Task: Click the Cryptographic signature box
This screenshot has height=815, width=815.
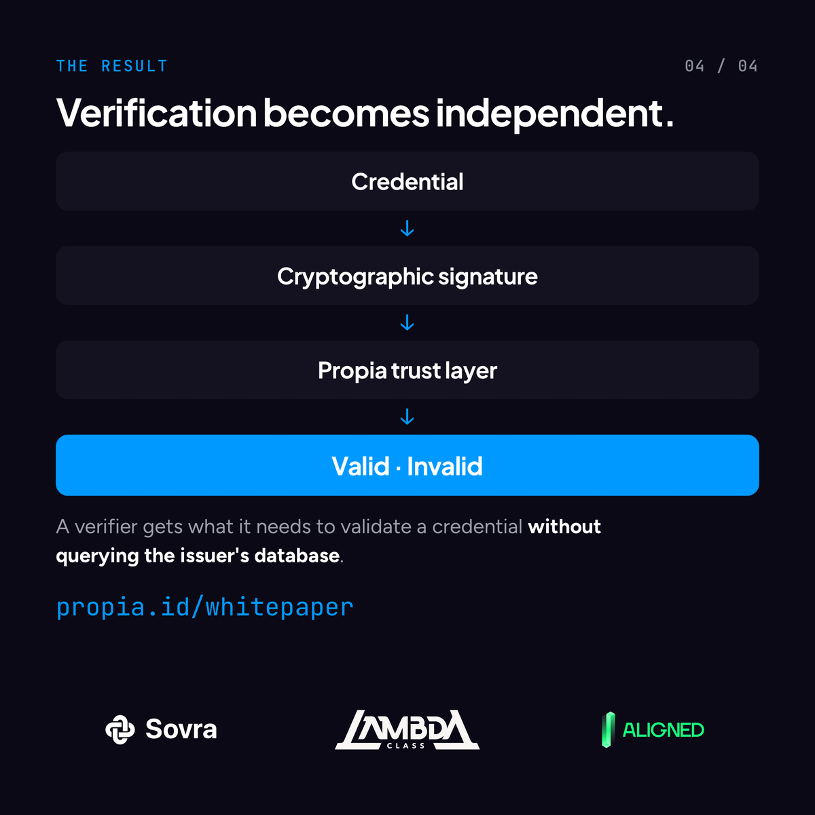Action: (407, 276)
